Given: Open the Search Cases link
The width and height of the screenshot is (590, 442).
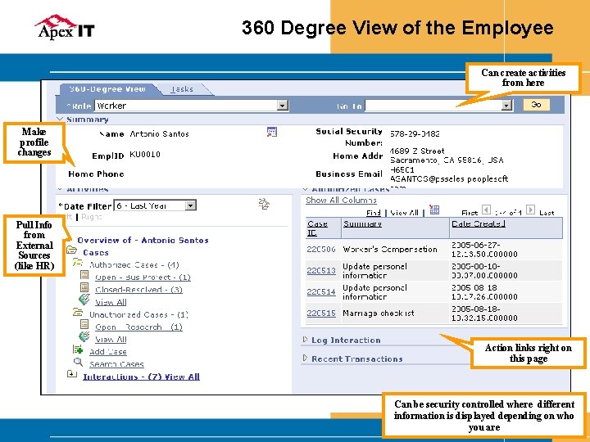Looking at the screenshot, I should [x=116, y=364].
